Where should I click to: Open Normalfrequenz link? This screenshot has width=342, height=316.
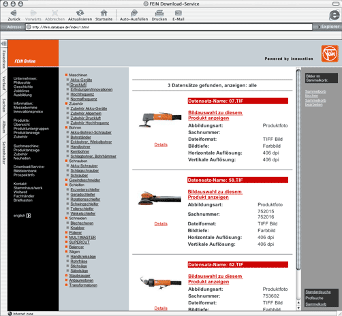click(84, 99)
